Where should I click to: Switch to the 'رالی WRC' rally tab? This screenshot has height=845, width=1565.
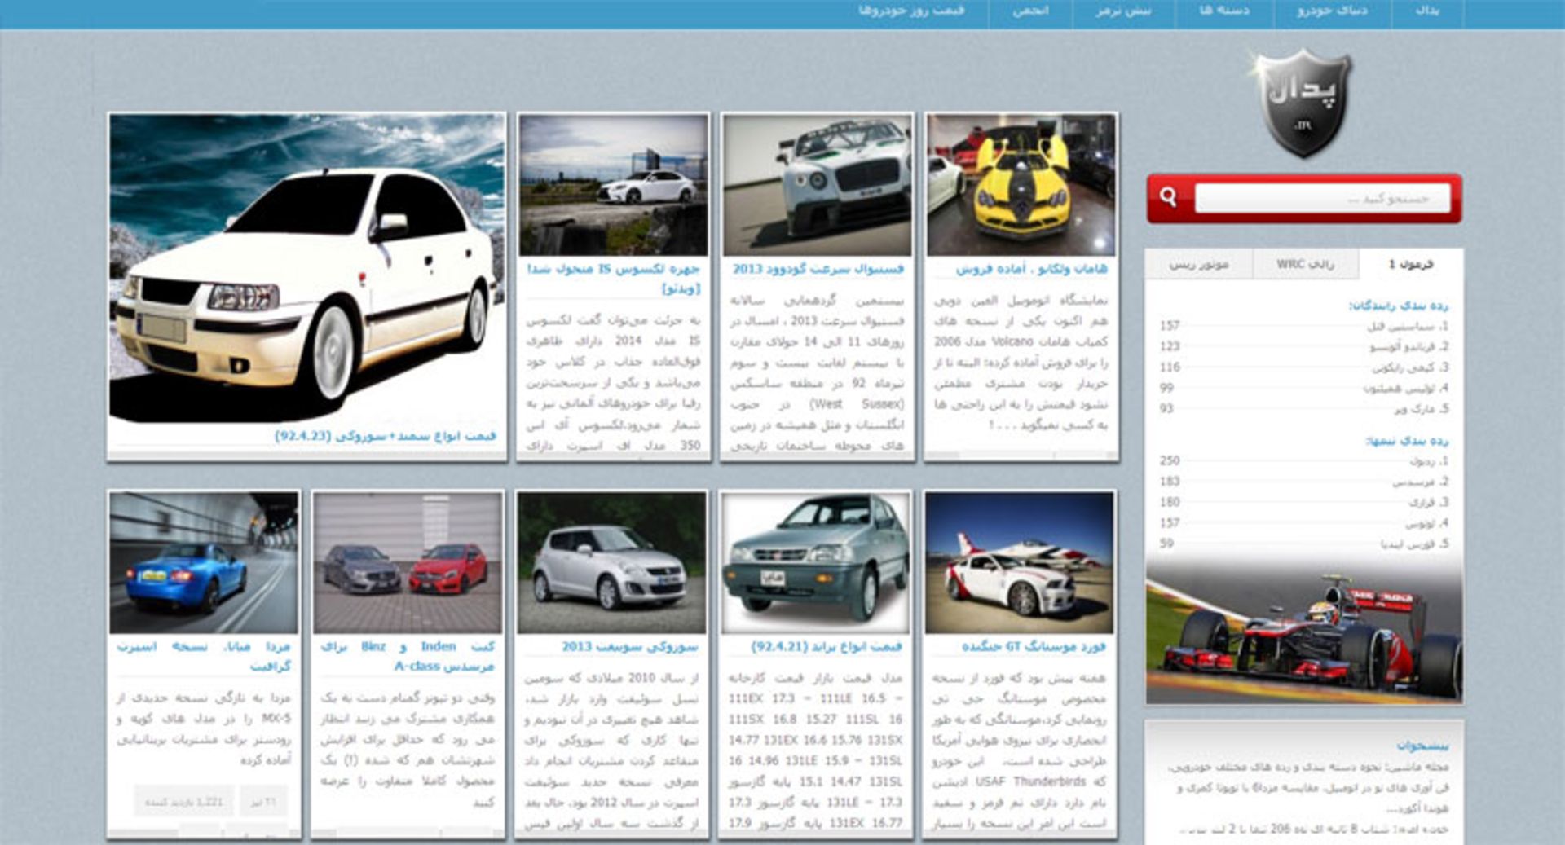(x=1305, y=264)
